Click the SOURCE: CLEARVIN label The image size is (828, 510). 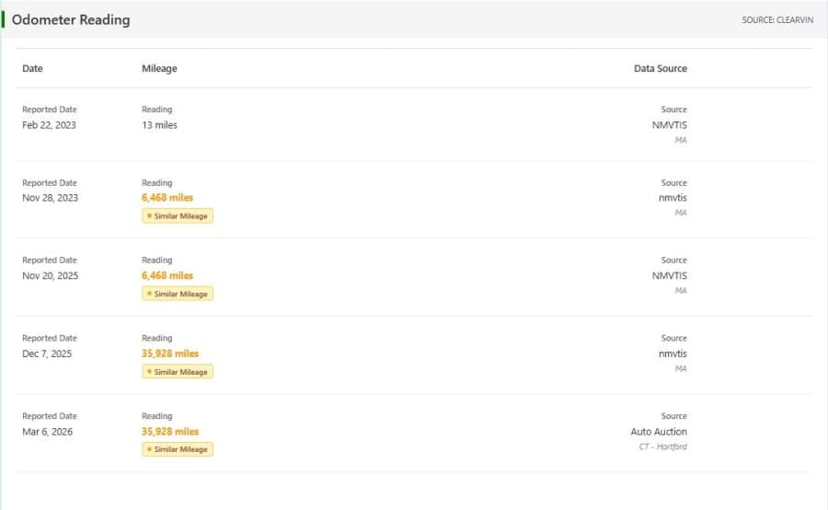[x=777, y=20]
